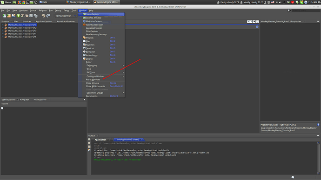
Task: Click the jMonkeyEngine Hub taskbar window button
Action: coord(79,2)
